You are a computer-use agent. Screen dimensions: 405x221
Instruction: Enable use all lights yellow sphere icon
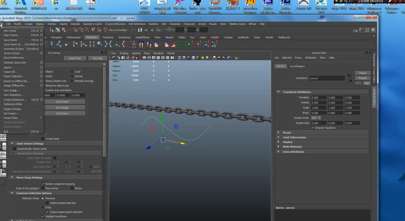pyautogui.click(x=203, y=58)
